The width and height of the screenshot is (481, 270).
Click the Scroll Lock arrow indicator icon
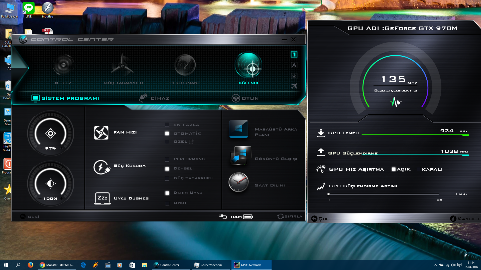click(294, 76)
